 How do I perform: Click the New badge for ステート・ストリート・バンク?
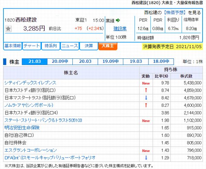(x=146, y=121)
